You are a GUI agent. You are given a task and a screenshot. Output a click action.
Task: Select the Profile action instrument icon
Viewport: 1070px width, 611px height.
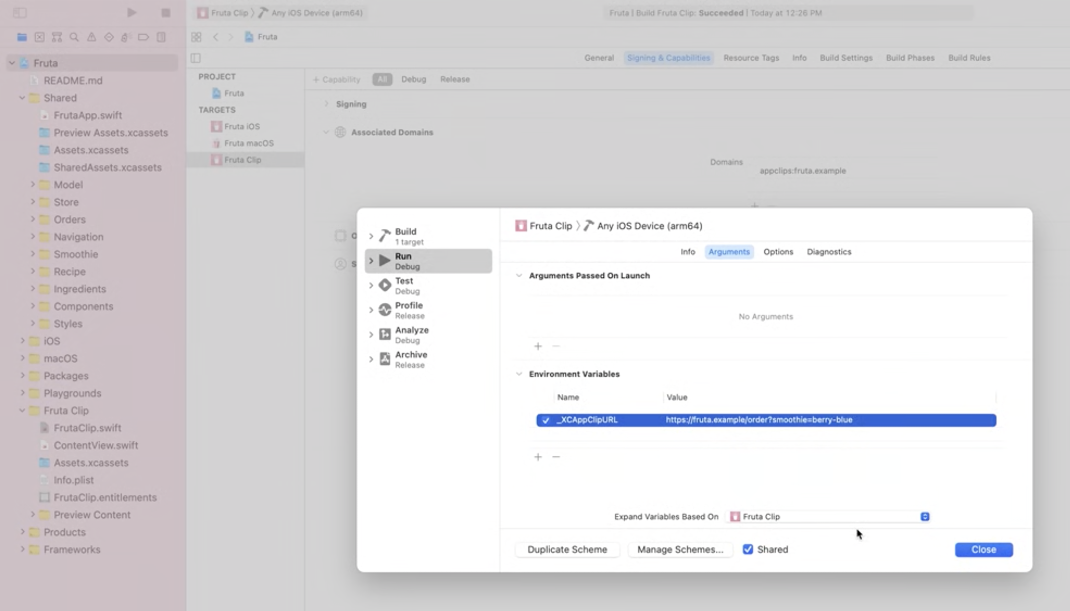(x=385, y=310)
